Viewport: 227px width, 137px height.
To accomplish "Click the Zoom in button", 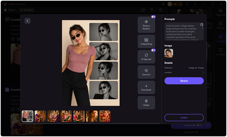I will 146,72.
